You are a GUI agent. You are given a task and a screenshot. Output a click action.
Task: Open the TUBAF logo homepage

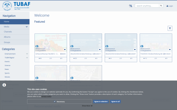pos(16,6)
